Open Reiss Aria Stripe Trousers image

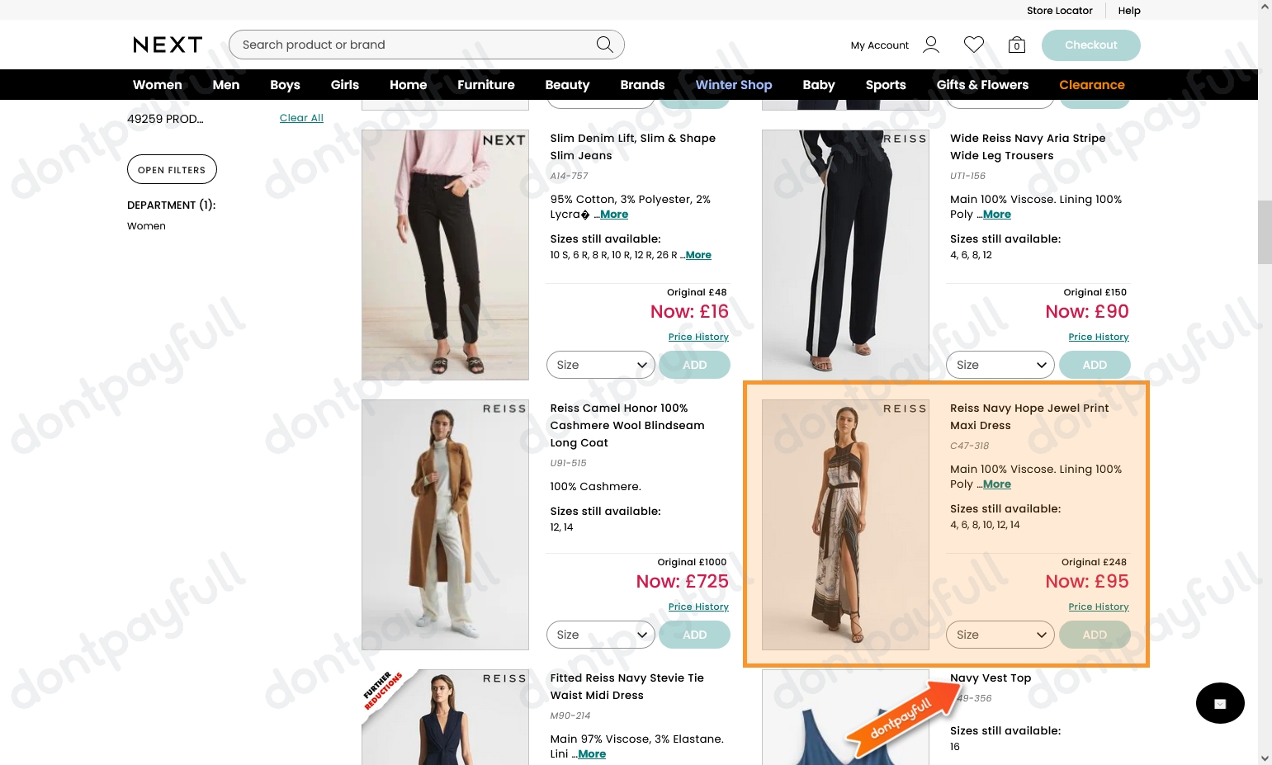[x=845, y=255]
